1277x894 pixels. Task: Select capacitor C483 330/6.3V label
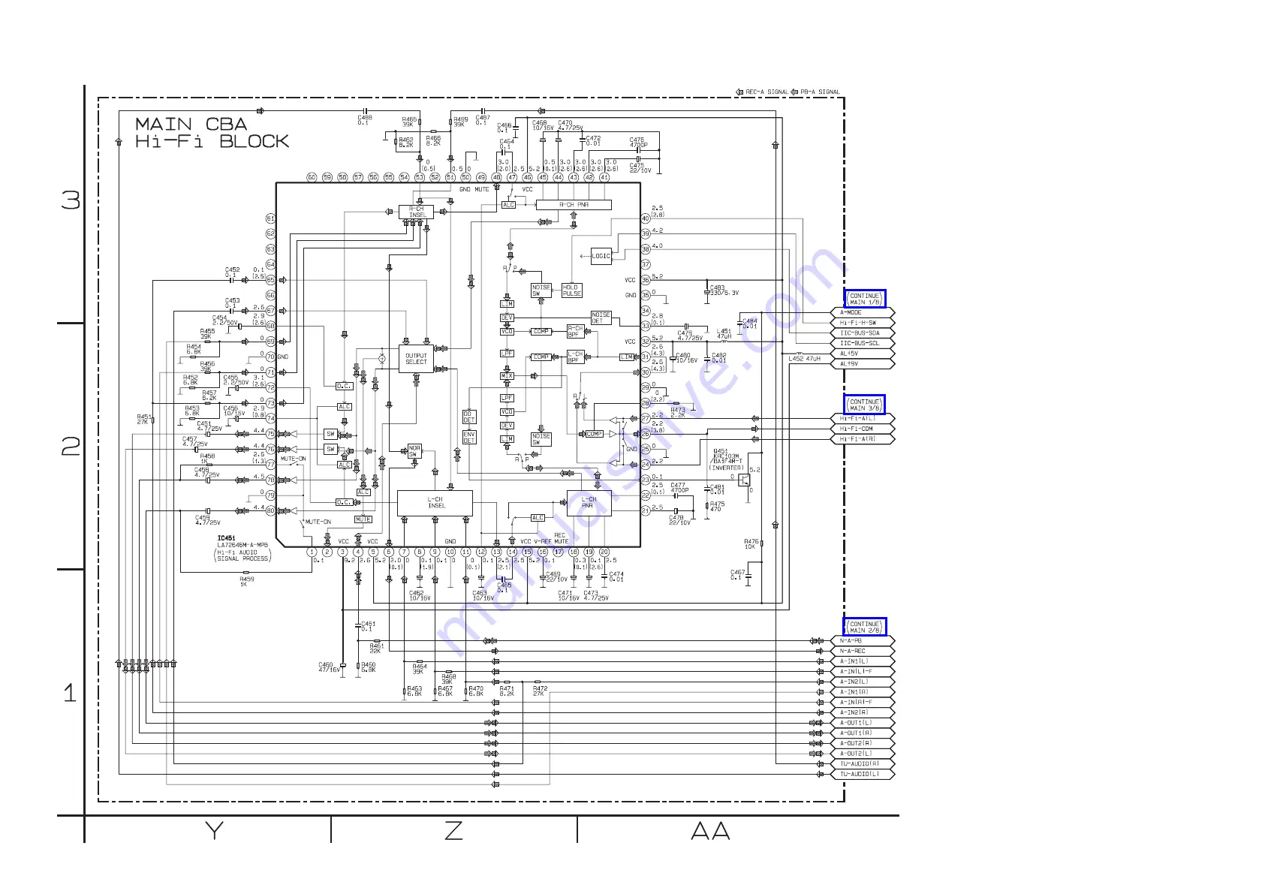click(724, 290)
